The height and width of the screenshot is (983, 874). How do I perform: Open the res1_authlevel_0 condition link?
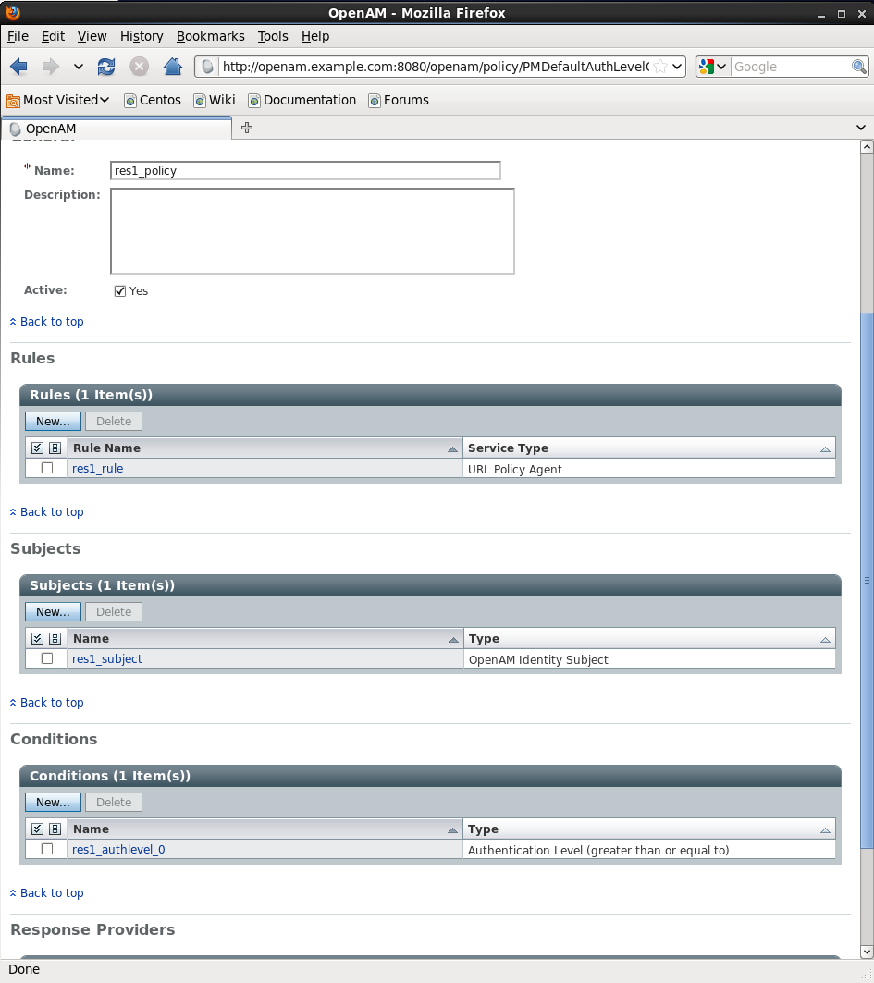tap(118, 850)
